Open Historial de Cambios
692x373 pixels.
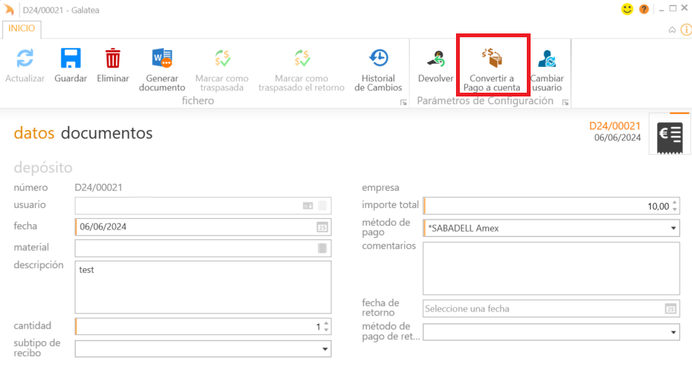[x=378, y=59]
